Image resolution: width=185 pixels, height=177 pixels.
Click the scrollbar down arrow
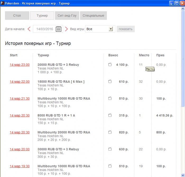[x=183, y=175]
